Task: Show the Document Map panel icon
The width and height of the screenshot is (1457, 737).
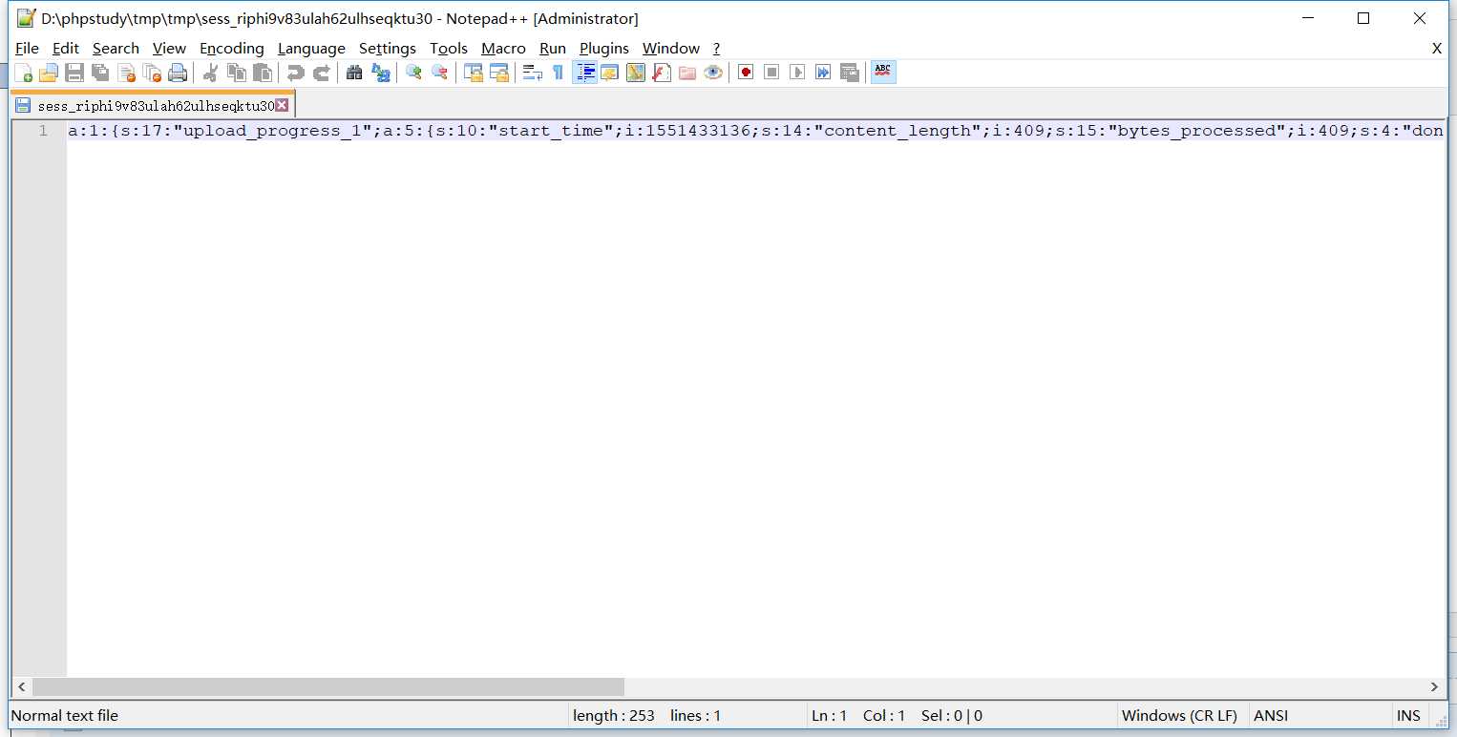Action: (635, 73)
